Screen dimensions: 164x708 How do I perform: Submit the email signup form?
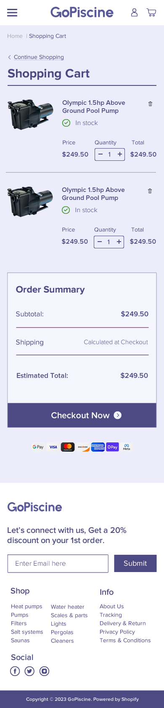click(x=135, y=563)
